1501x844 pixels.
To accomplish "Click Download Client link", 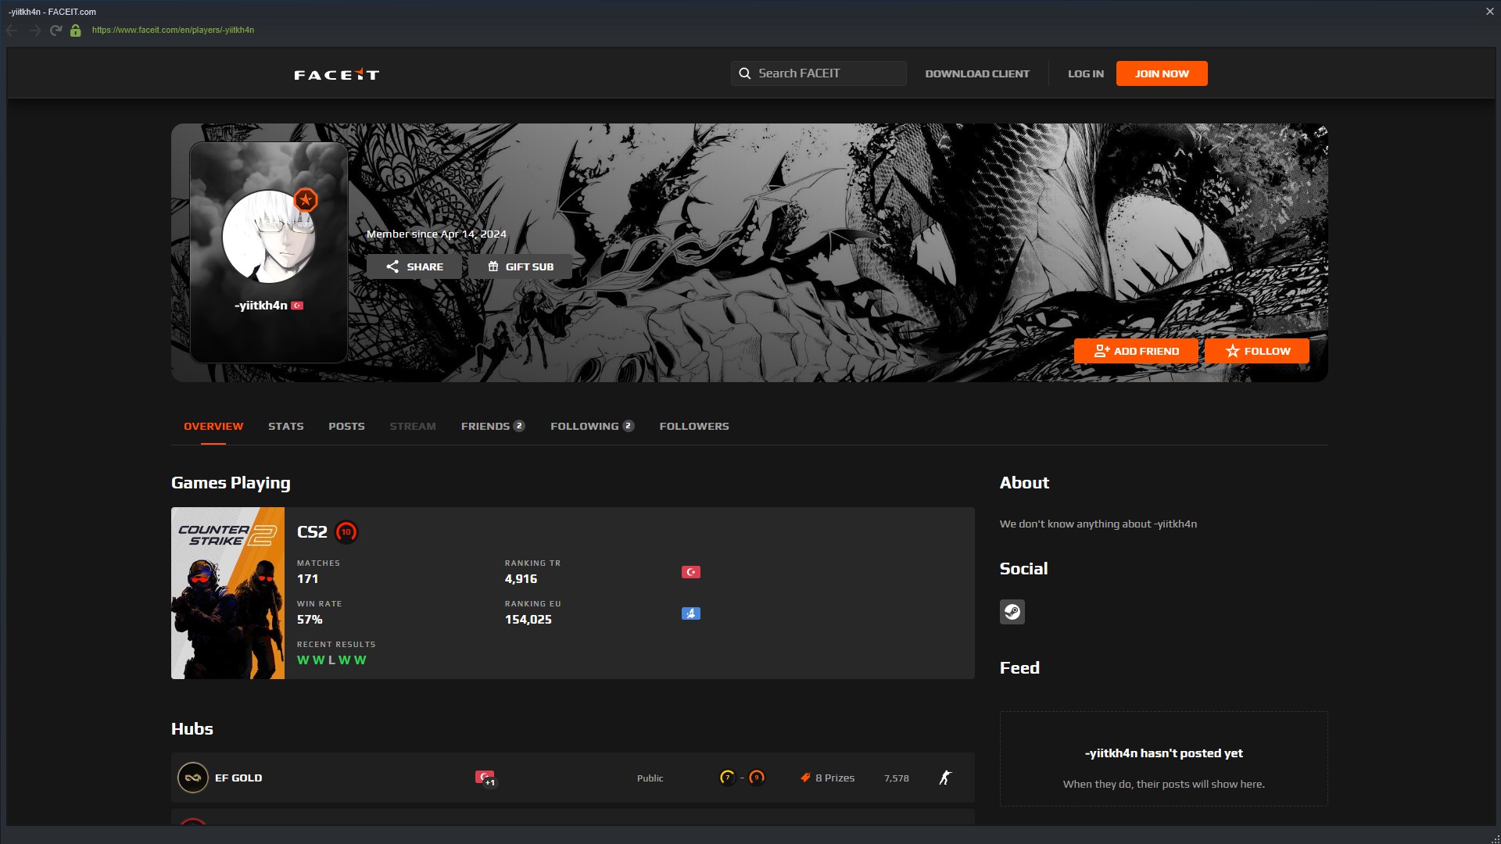I will pos(977,73).
